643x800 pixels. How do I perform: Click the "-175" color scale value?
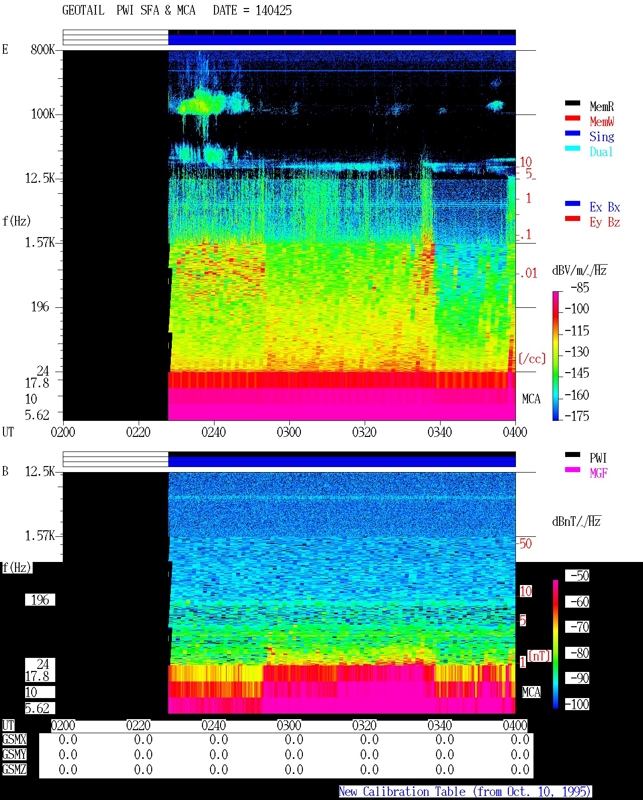pyautogui.click(x=577, y=416)
